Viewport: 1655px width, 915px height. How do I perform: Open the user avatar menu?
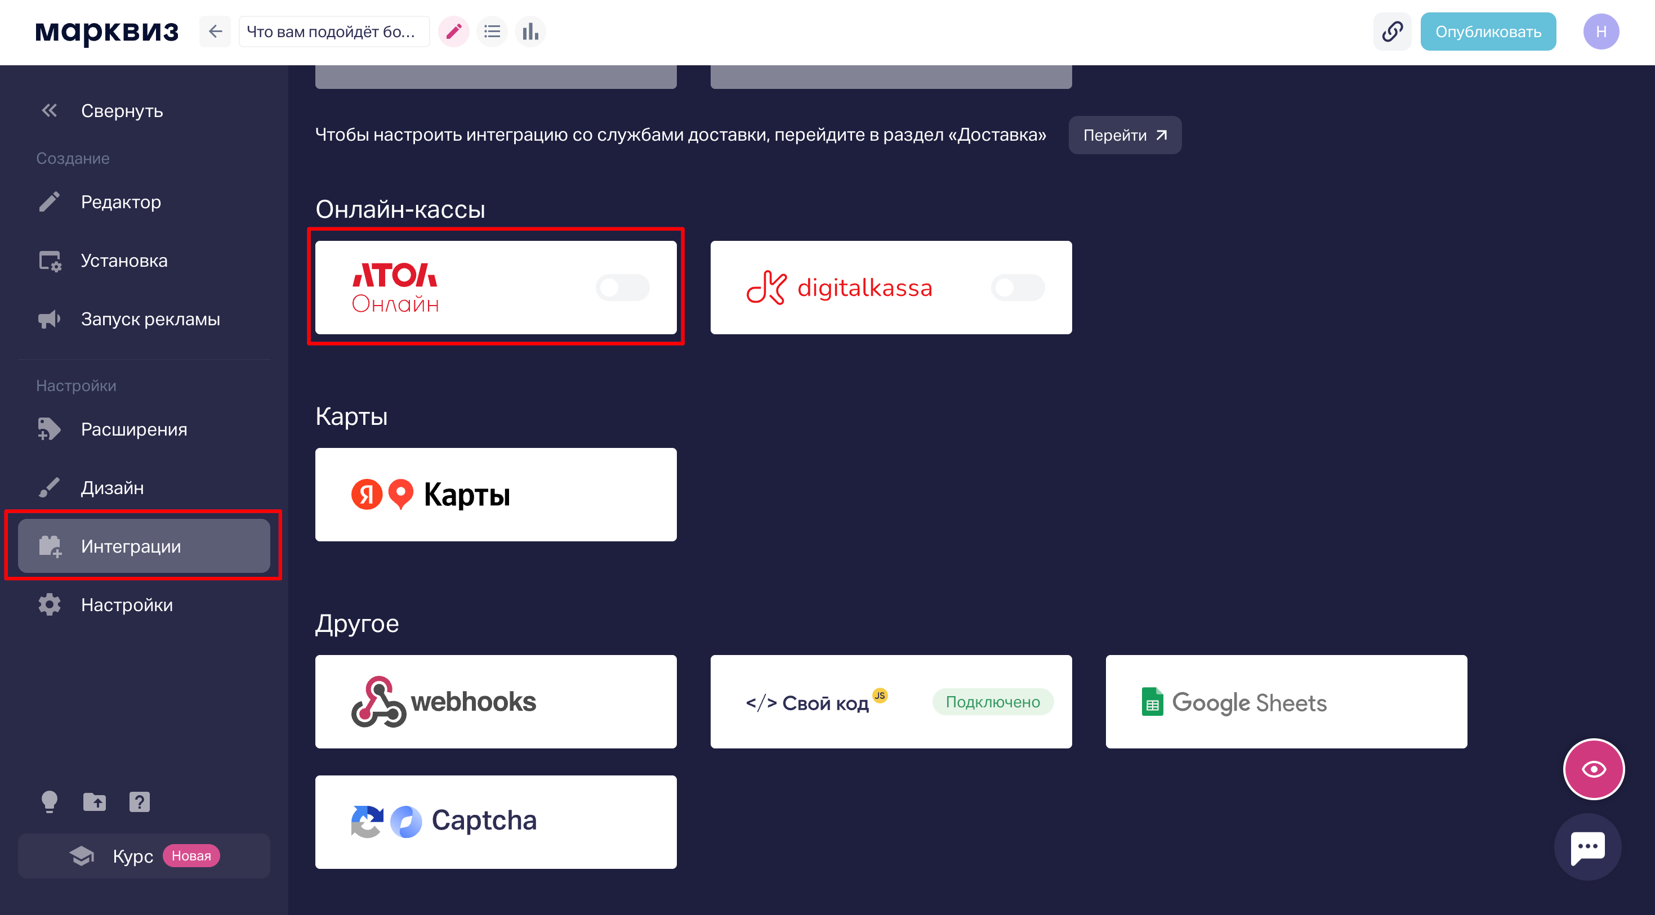click(1600, 32)
